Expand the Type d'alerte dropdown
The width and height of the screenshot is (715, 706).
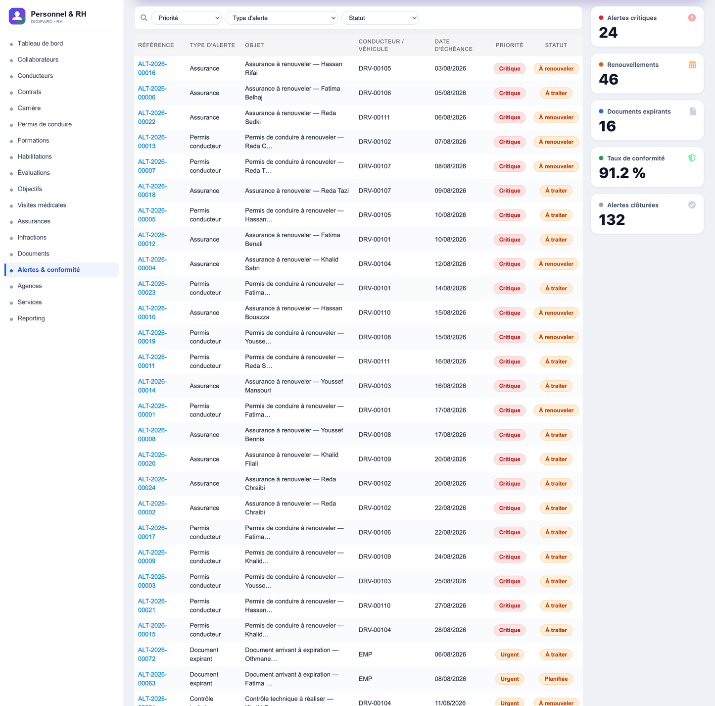point(282,18)
